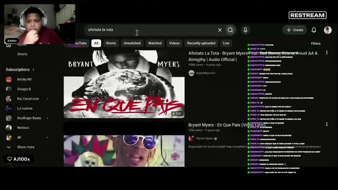
Task: Visit the BryantMyersTv channel link
Action: point(206,73)
